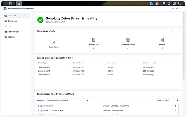Sort by Username column header

point(112,63)
